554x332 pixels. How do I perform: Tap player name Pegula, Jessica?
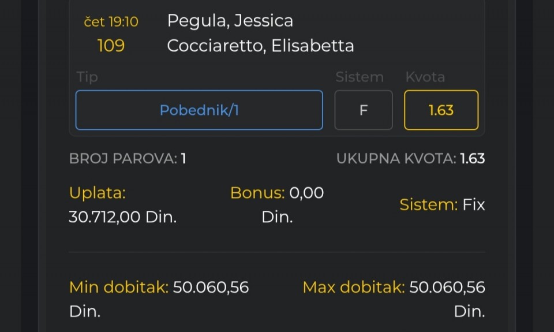pos(230,21)
